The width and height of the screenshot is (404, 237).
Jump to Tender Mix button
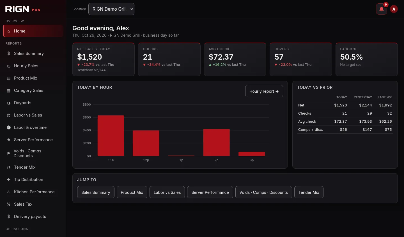[309, 192]
